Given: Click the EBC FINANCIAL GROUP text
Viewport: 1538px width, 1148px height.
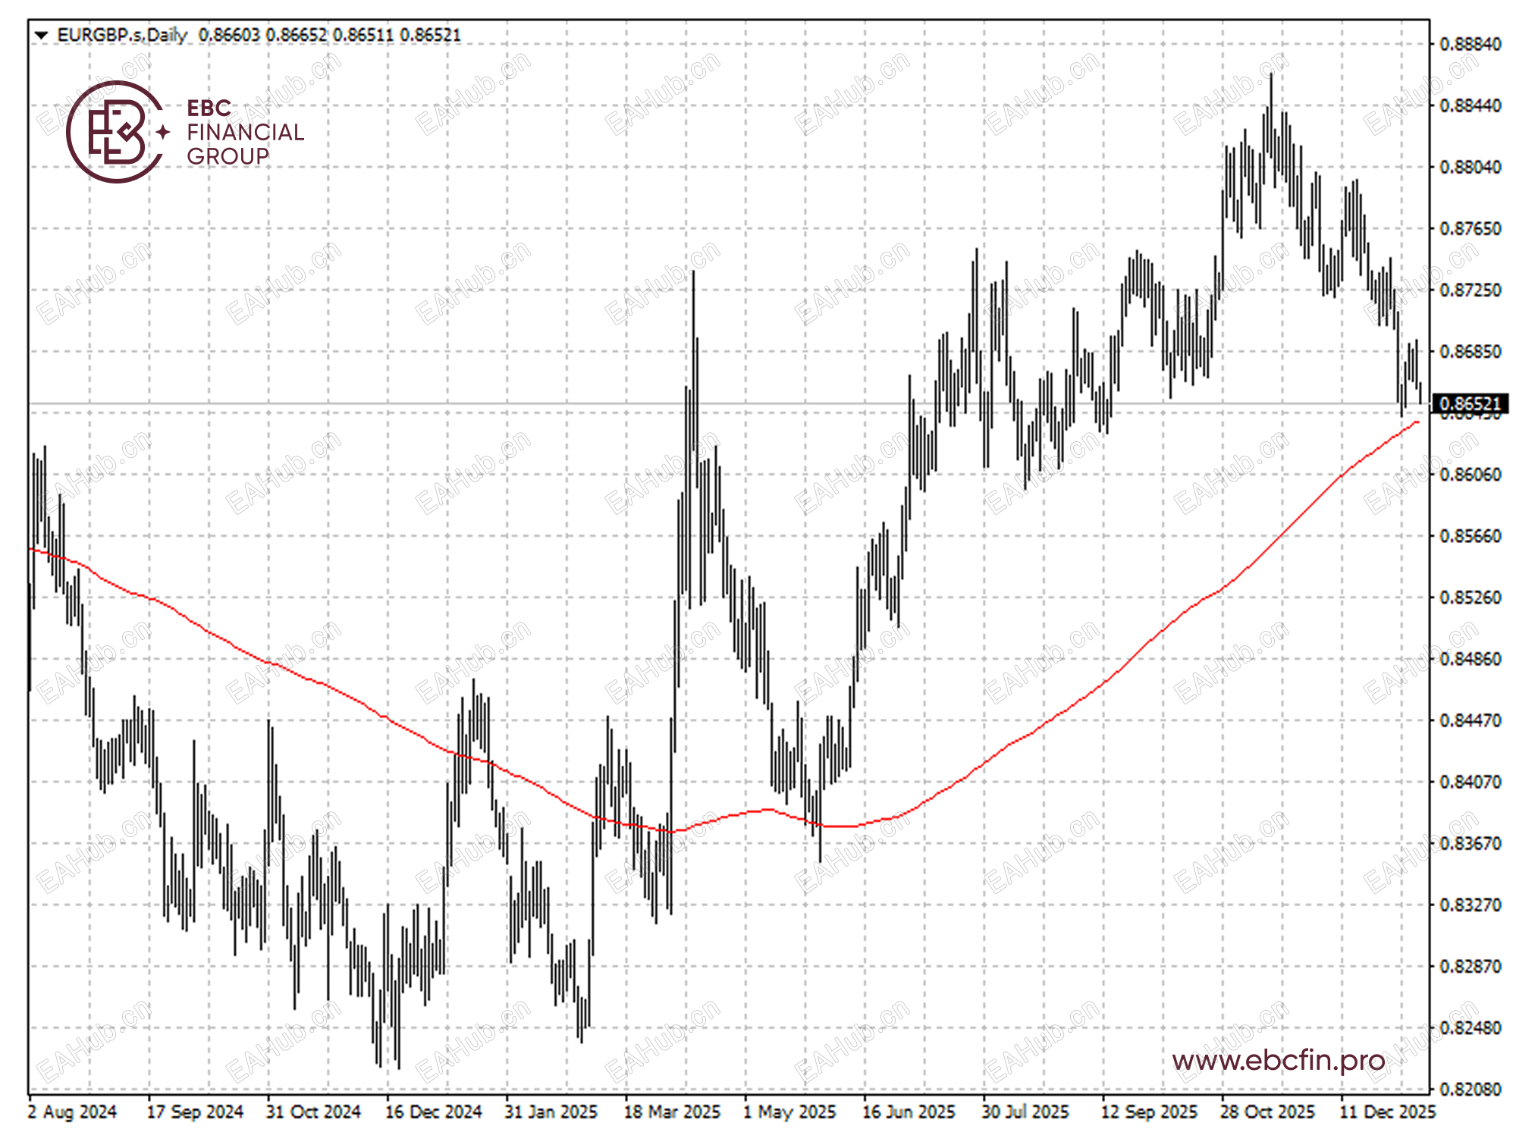Looking at the screenshot, I should [244, 133].
